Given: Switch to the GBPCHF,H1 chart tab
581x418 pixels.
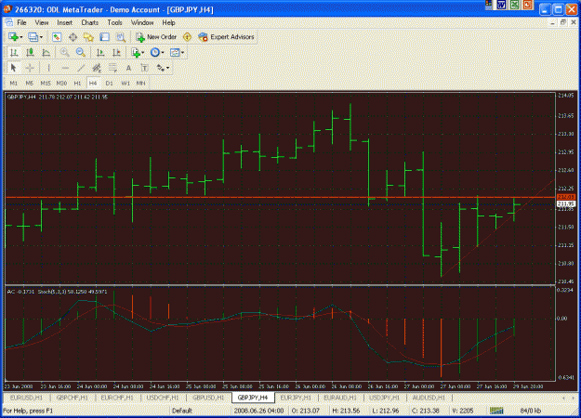Looking at the screenshot, I should (x=73, y=398).
